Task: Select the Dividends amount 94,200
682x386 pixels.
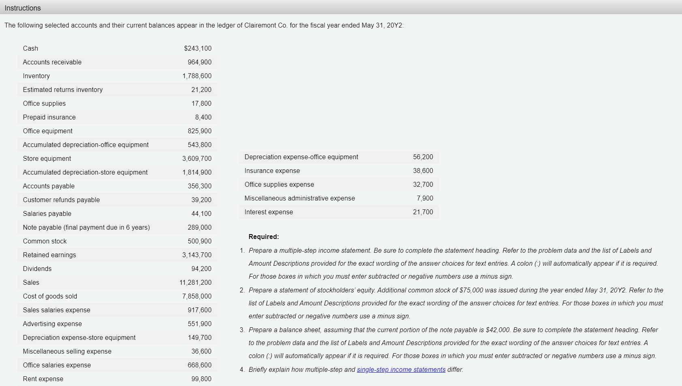Action: coord(201,269)
